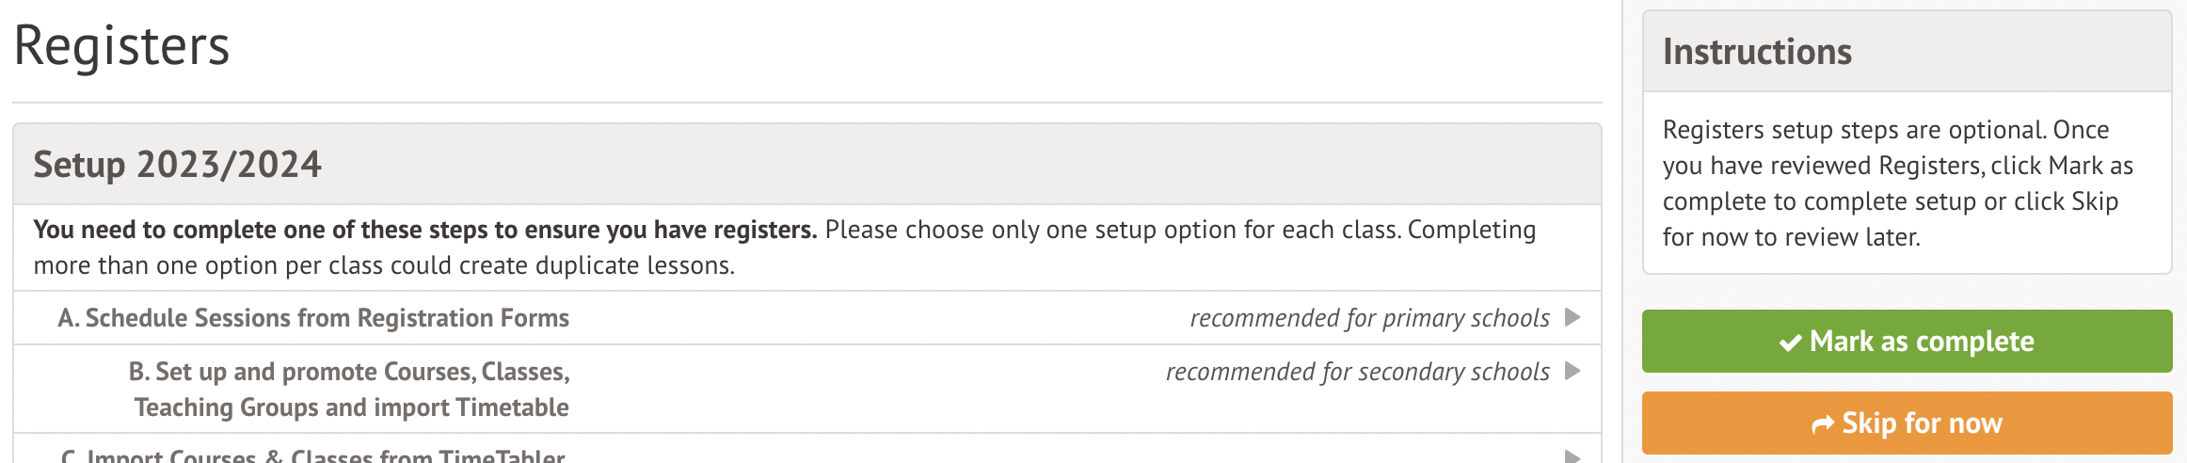
Task: Expand option B disclosure triangle
Action: [x=1572, y=371]
